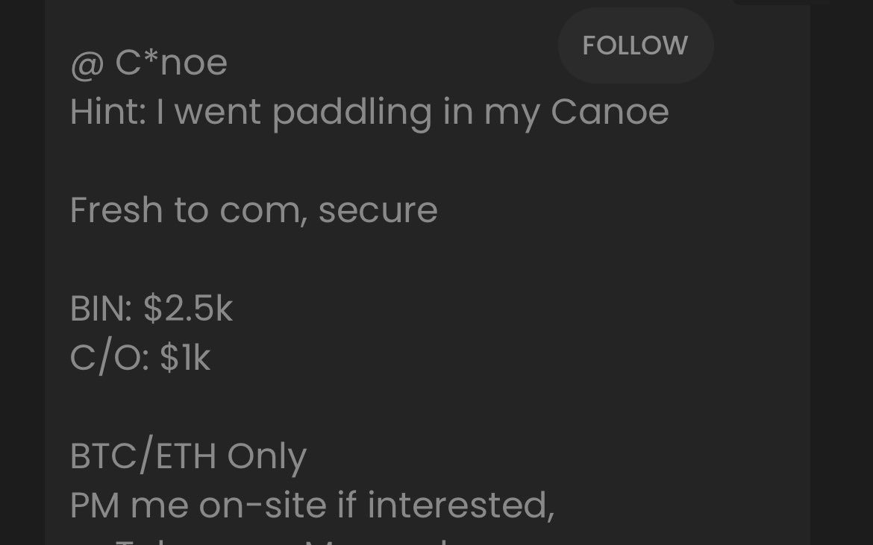873x545 pixels.
Task: Click the word "secure" in the post
Action: (x=378, y=210)
